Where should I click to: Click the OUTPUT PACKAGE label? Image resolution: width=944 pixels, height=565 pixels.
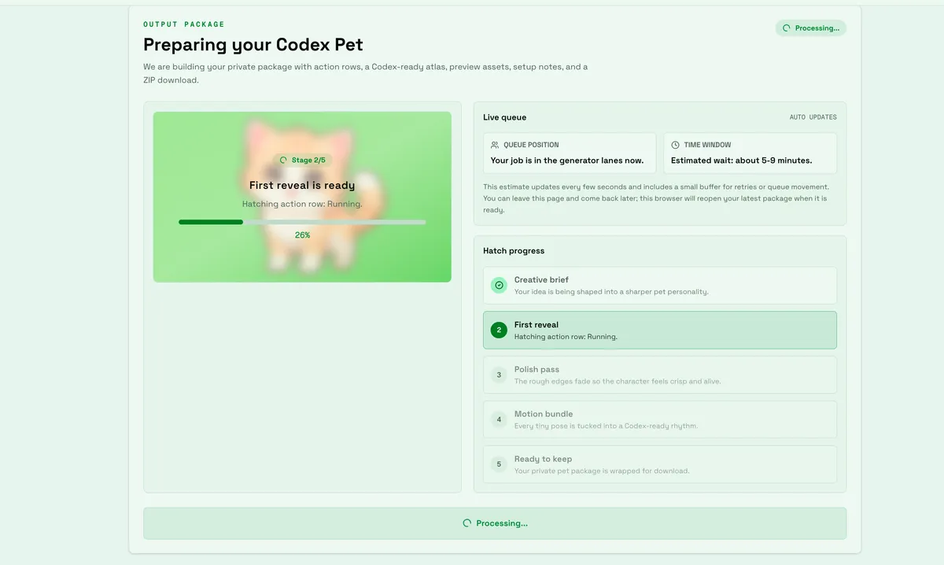[x=184, y=24]
